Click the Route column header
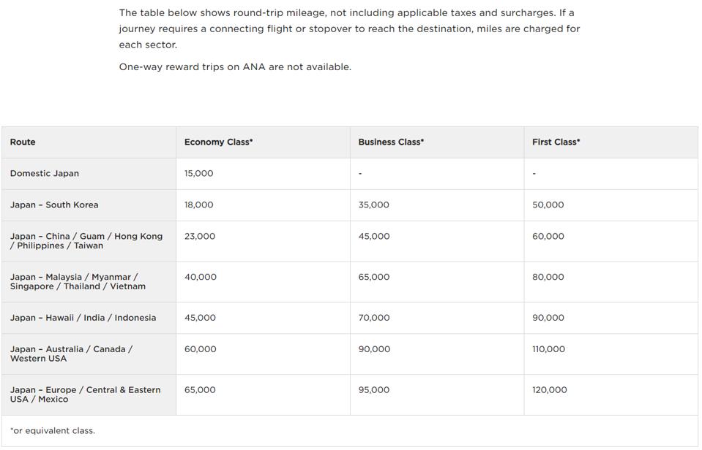Image resolution: width=702 pixels, height=450 pixels. [x=23, y=142]
